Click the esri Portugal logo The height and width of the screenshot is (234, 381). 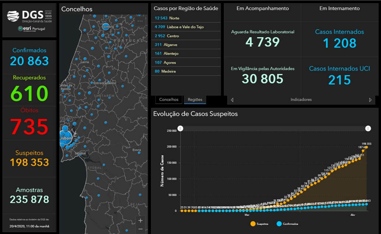[x=31, y=29]
